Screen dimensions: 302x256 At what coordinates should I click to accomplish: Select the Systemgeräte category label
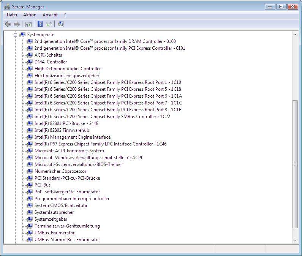[x=41, y=35]
